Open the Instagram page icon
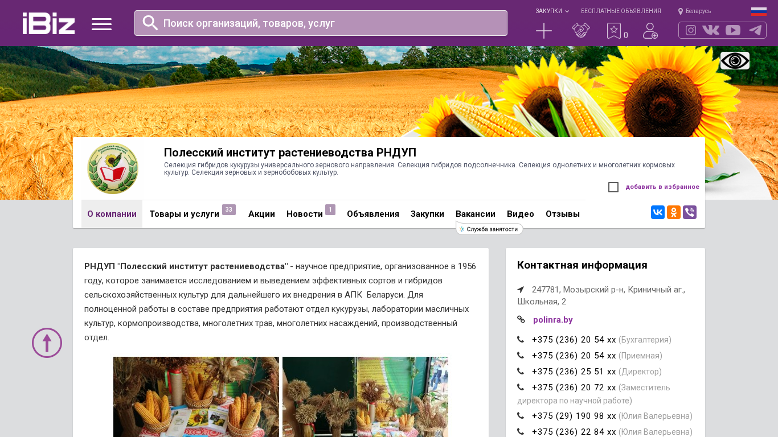 [x=691, y=30]
